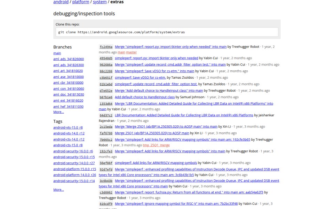
Task: Open the main branch link under Branches
Action: [x=57, y=53]
